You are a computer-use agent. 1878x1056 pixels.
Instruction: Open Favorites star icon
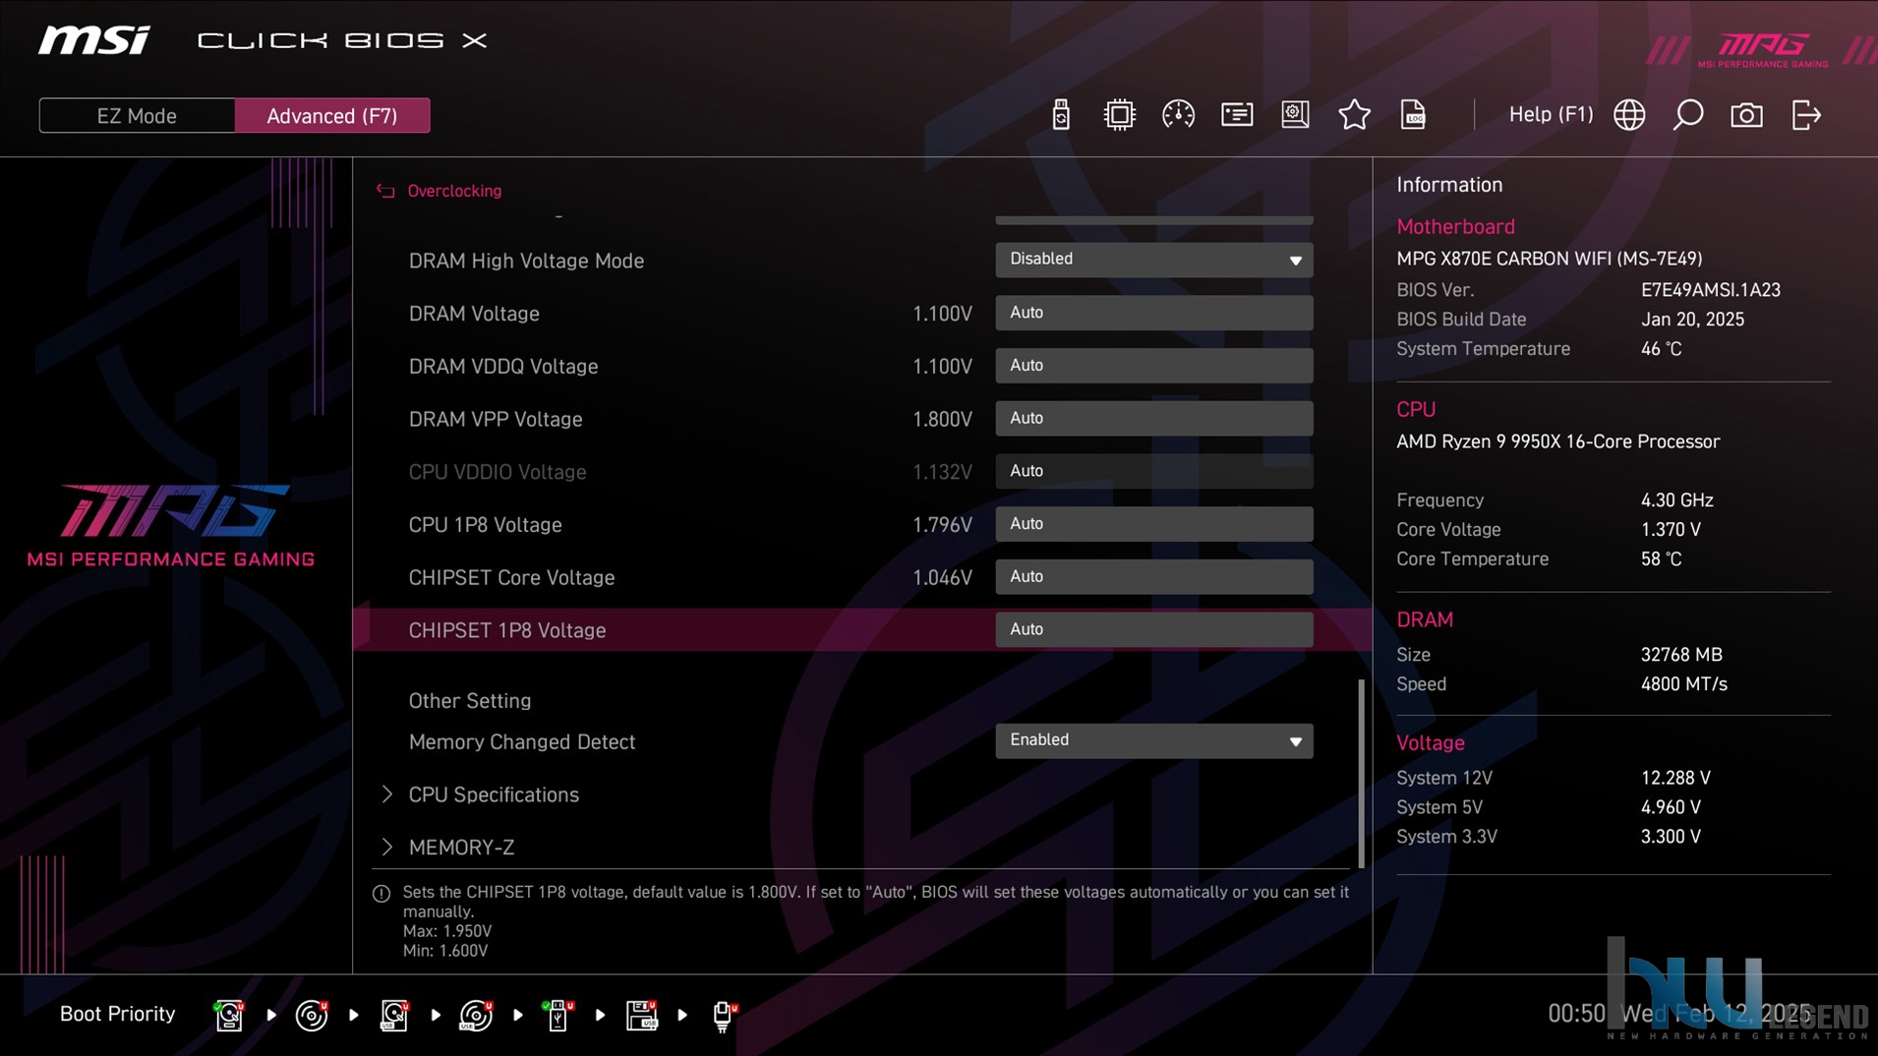[x=1354, y=115]
